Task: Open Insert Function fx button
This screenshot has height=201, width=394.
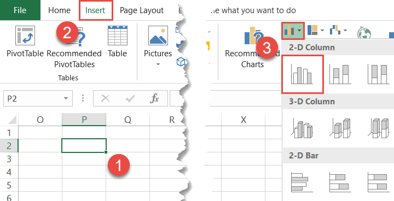Action: pos(154,99)
